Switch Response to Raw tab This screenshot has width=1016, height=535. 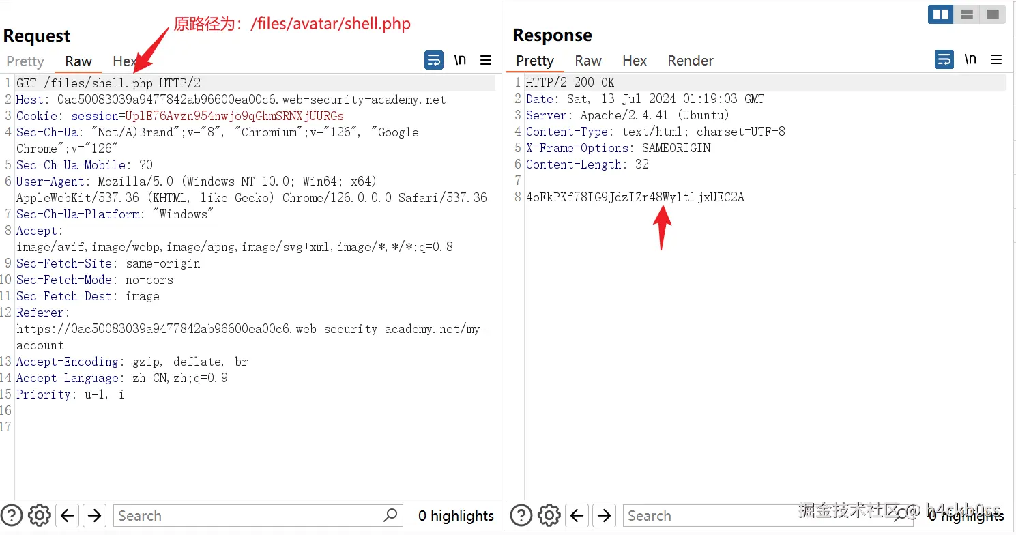click(x=588, y=61)
